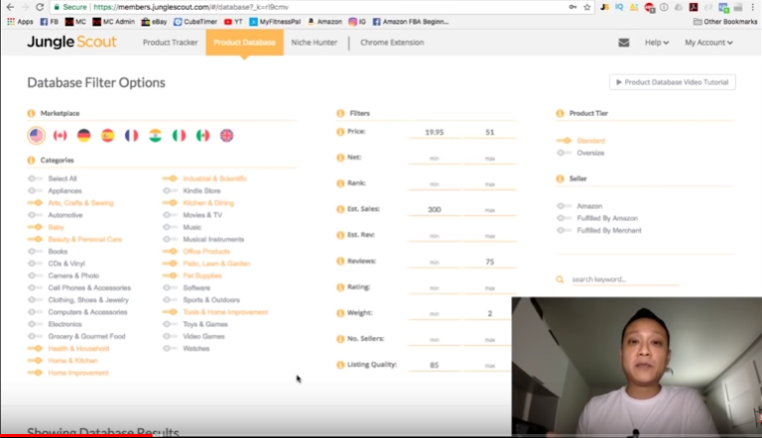Expand the My Account dropdown

click(708, 43)
